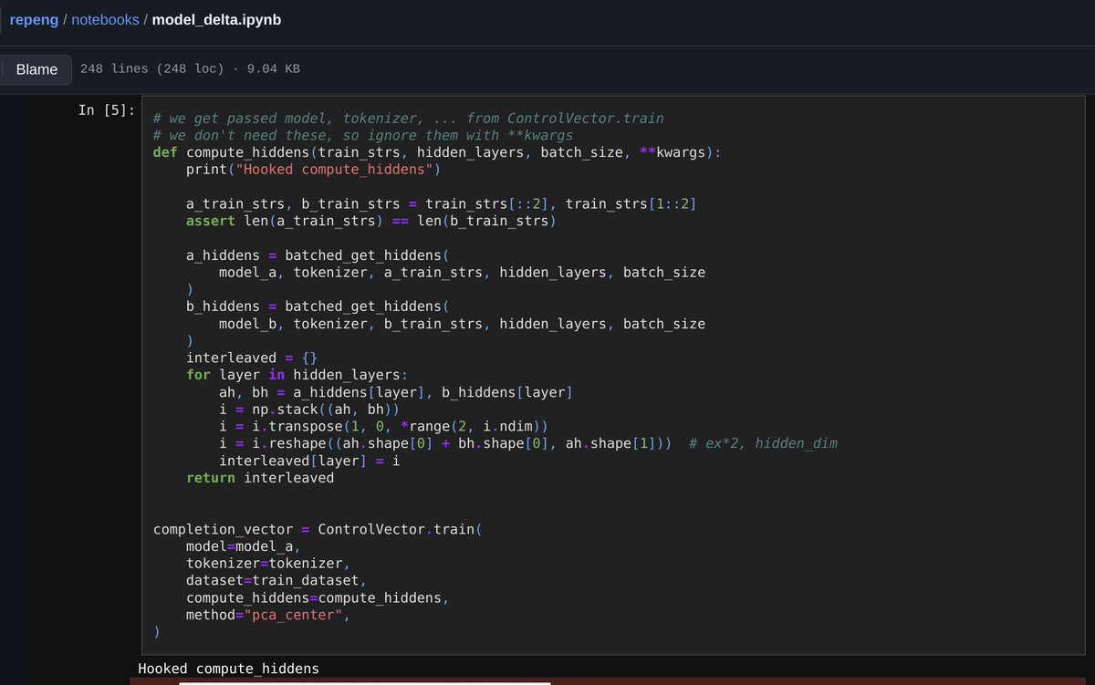Click the for layer in hidden_layers line
The height and width of the screenshot is (685, 1095).
(x=297, y=375)
